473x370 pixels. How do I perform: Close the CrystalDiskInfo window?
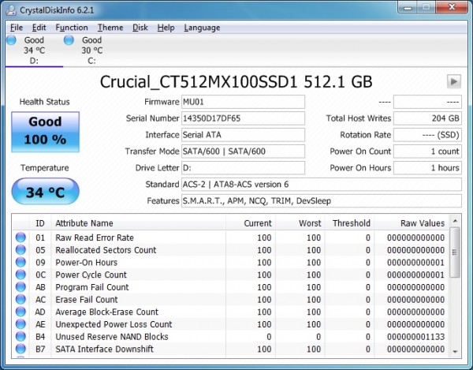[x=452, y=7]
